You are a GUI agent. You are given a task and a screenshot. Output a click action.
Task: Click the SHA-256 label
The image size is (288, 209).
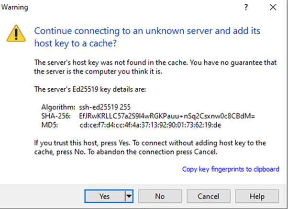56,116
